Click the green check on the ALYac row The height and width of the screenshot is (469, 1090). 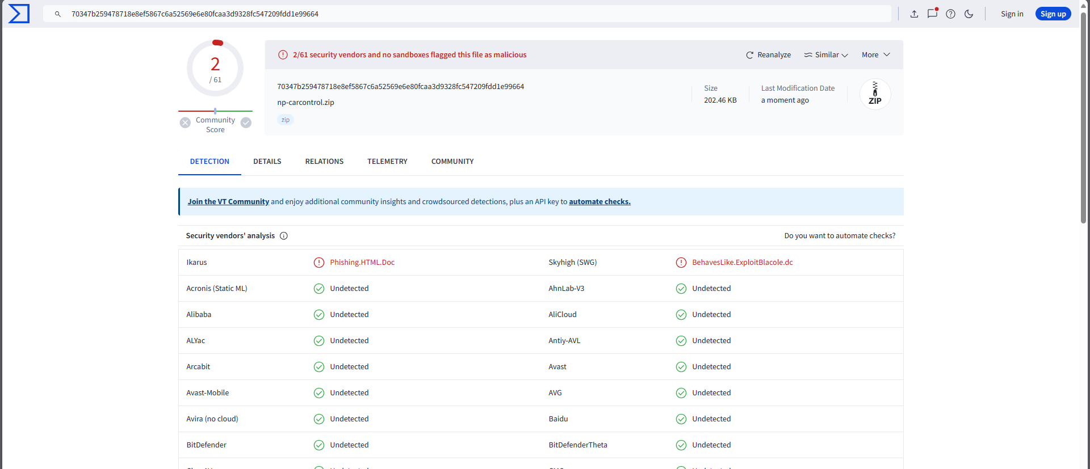click(x=319, y=341)
